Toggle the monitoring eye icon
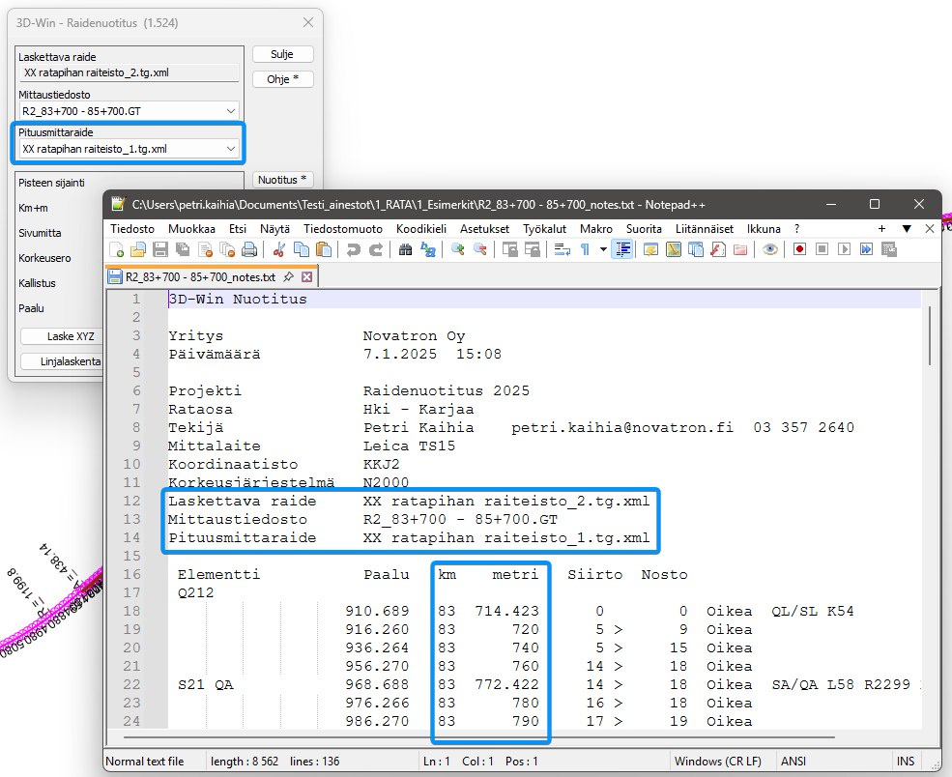This screenshot has width=952, height=777. 770,249
